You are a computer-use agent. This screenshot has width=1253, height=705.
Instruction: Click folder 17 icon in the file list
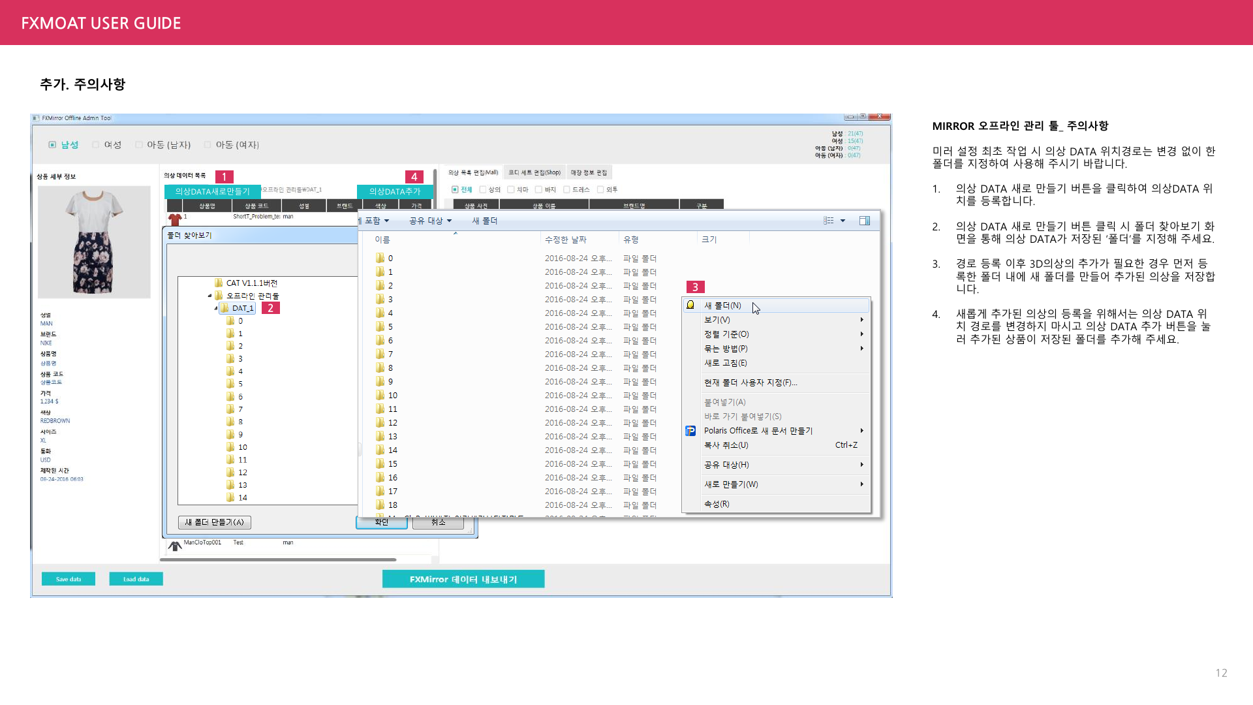[380, 491]
